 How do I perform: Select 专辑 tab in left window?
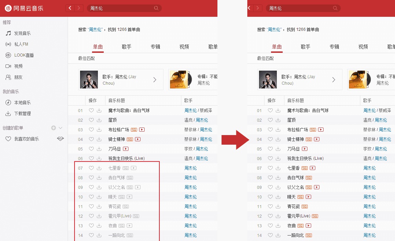[x=156, y=47]
